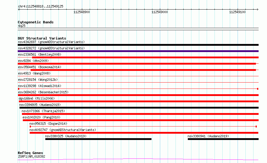267x163 pixels.
Task: Select nsv956315 (Dogan2014) variant label
Action: pos(48,124)
